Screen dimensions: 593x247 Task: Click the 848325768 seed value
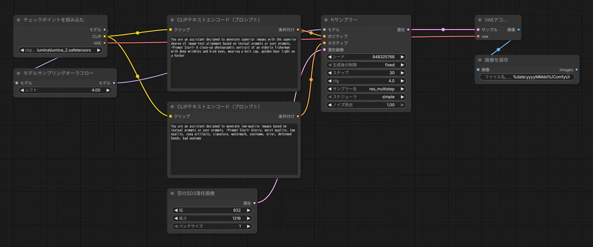[383, 57]
